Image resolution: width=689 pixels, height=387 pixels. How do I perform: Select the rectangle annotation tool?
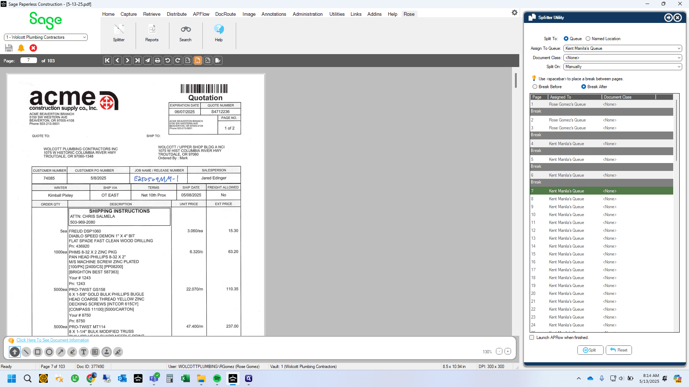[38, 352]
